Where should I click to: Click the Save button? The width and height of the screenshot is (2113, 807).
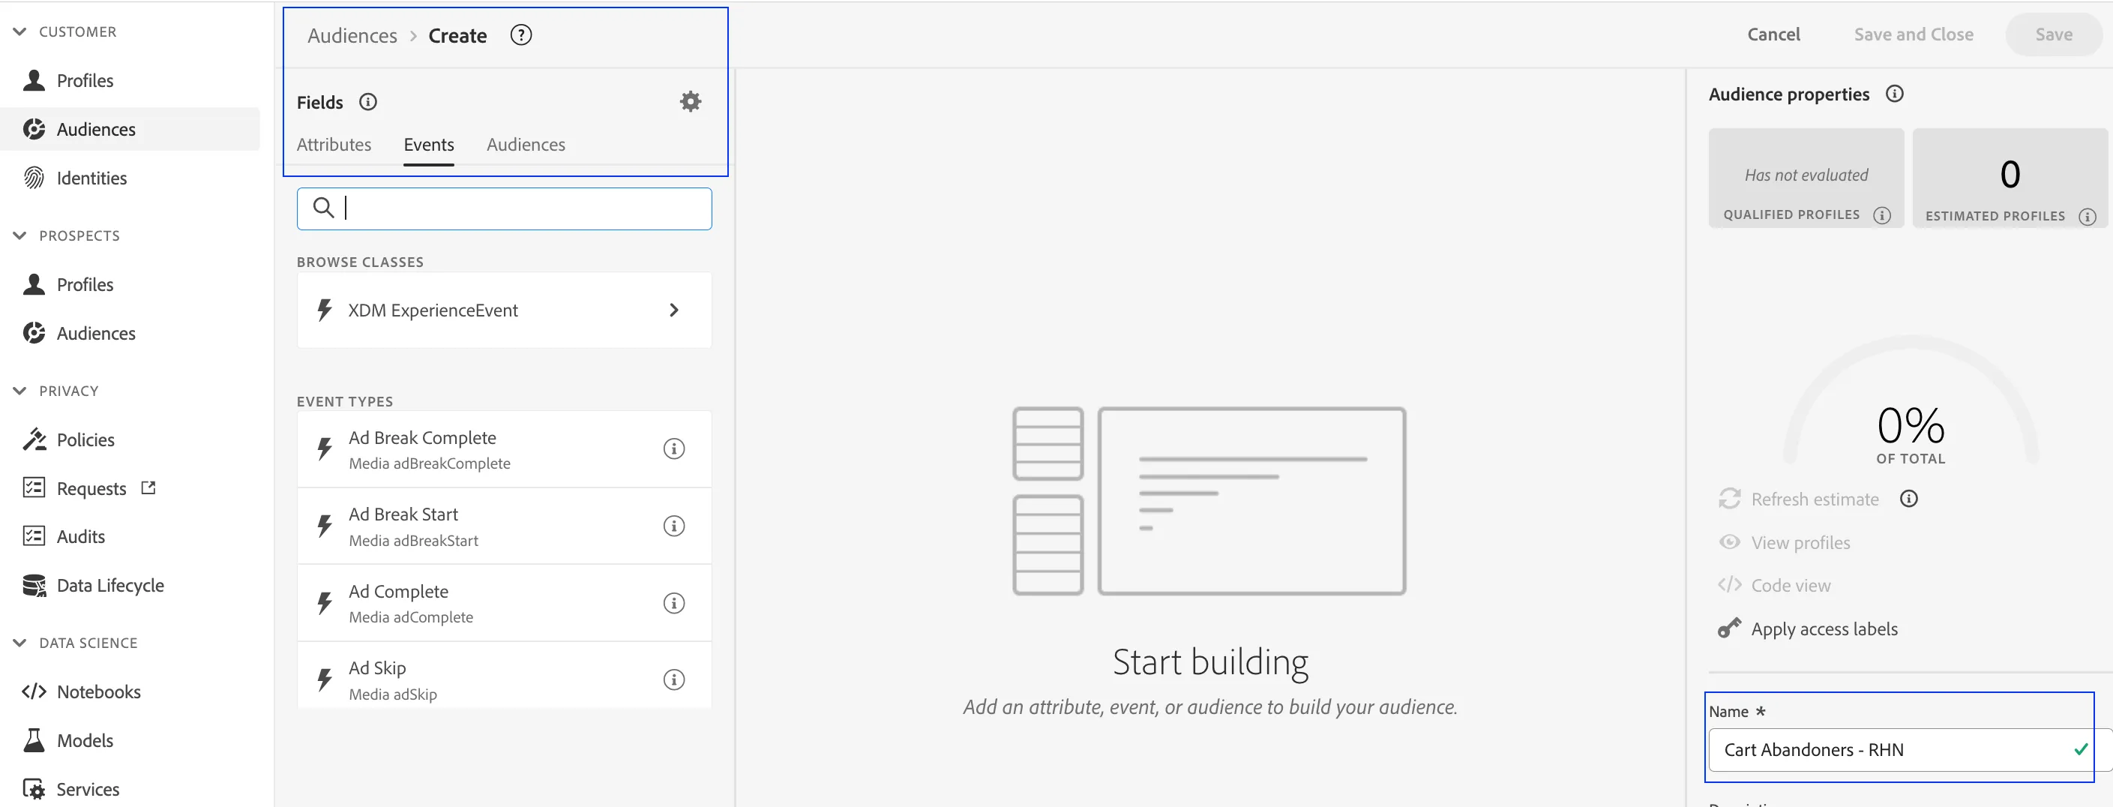(2053, 34)
